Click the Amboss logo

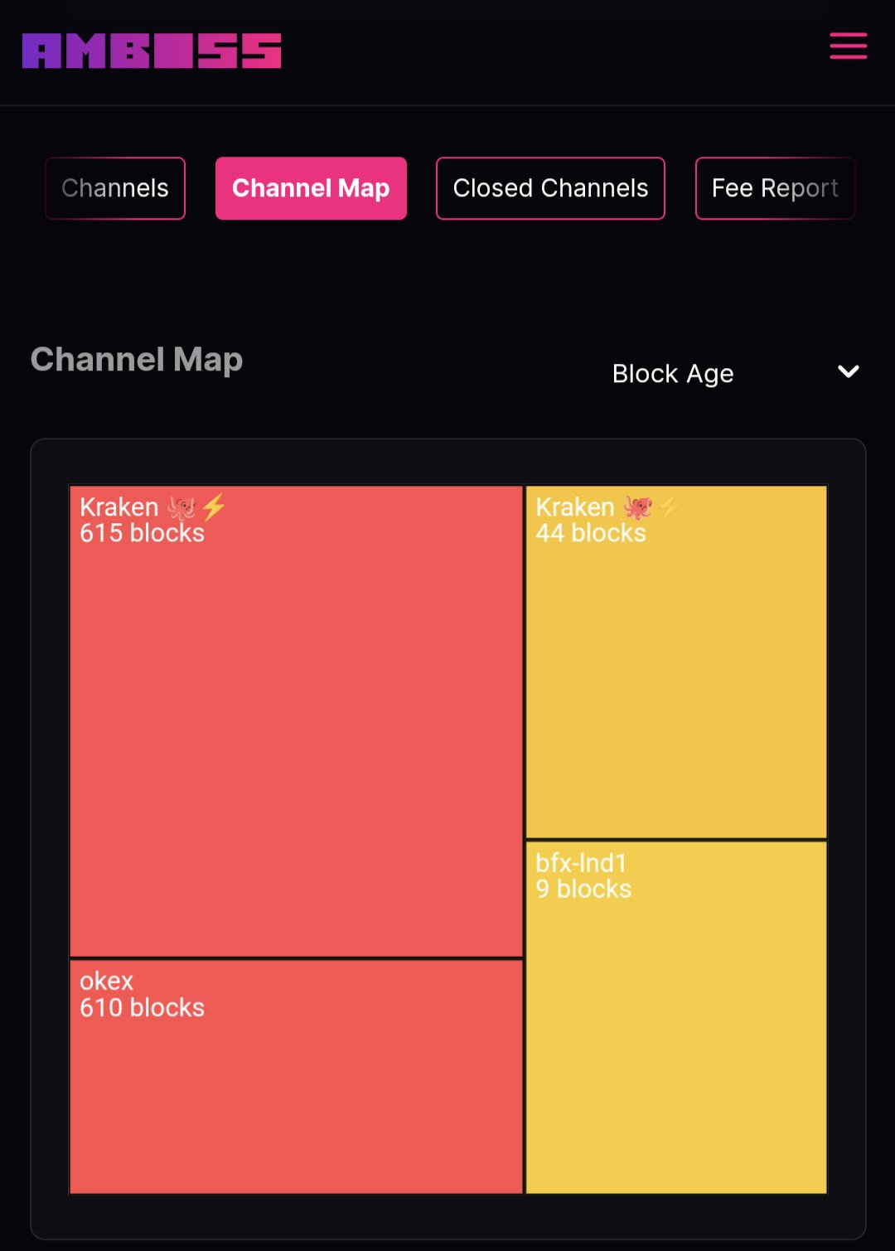[152, 51]
